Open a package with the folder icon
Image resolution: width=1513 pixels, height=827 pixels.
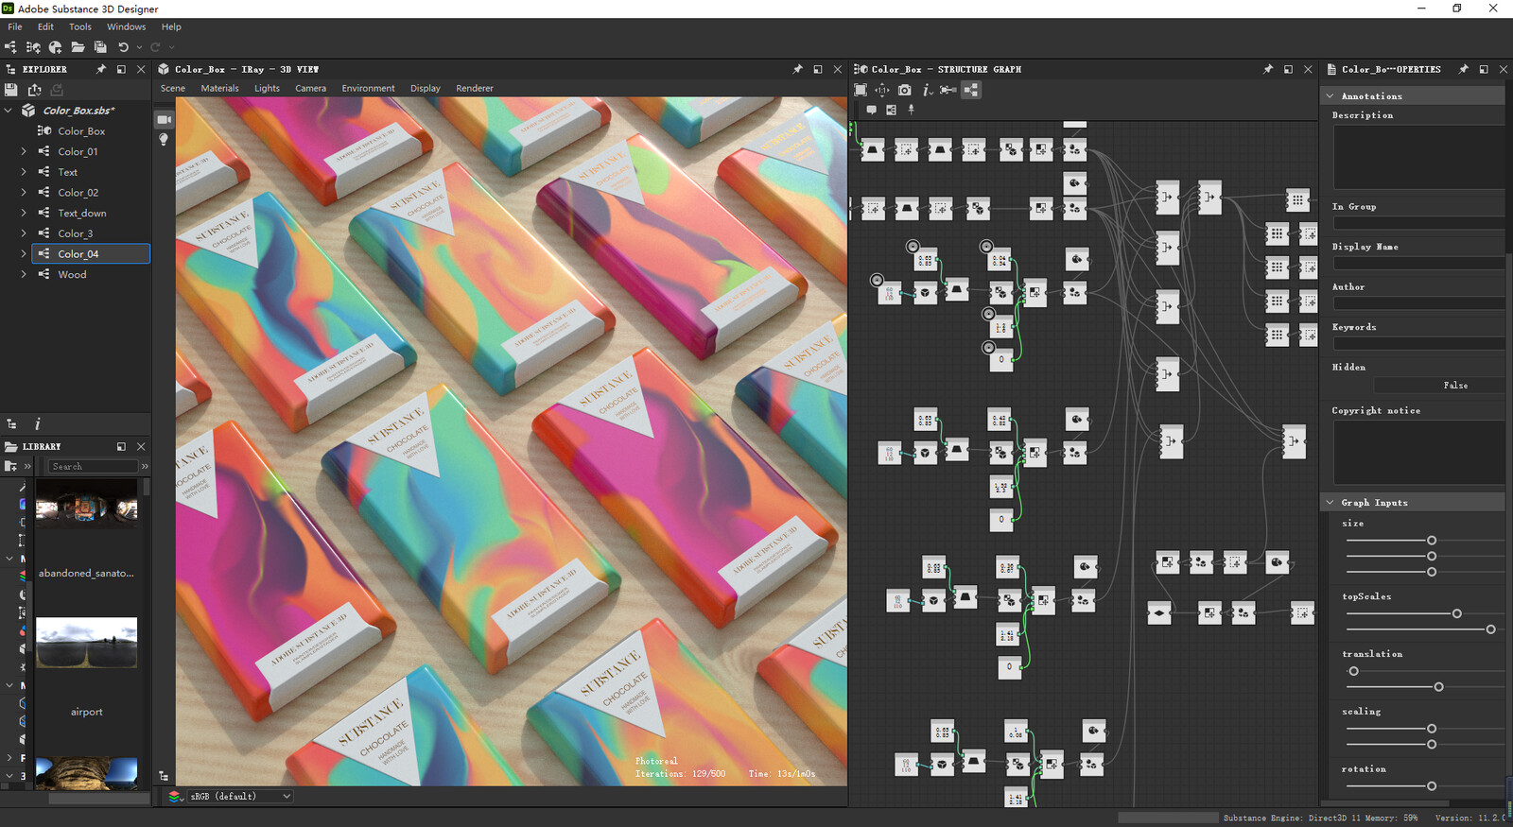[x=78, y=46]
